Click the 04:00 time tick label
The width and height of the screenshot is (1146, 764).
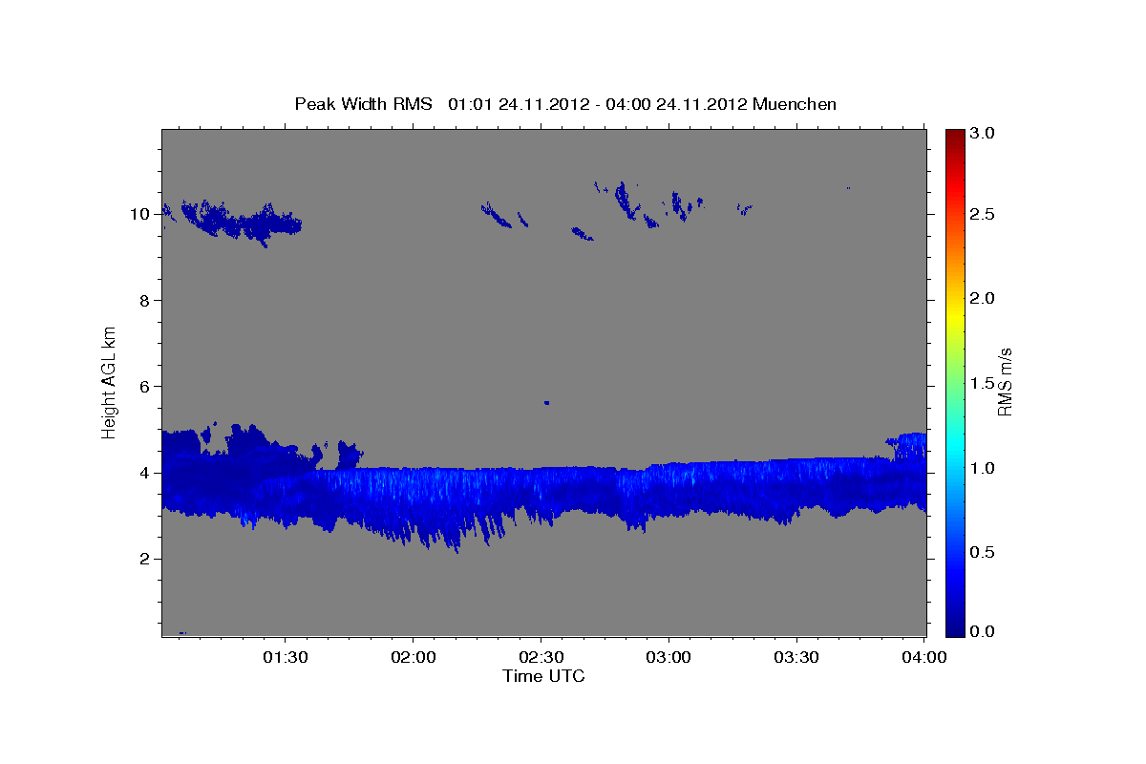coord(923,657)
